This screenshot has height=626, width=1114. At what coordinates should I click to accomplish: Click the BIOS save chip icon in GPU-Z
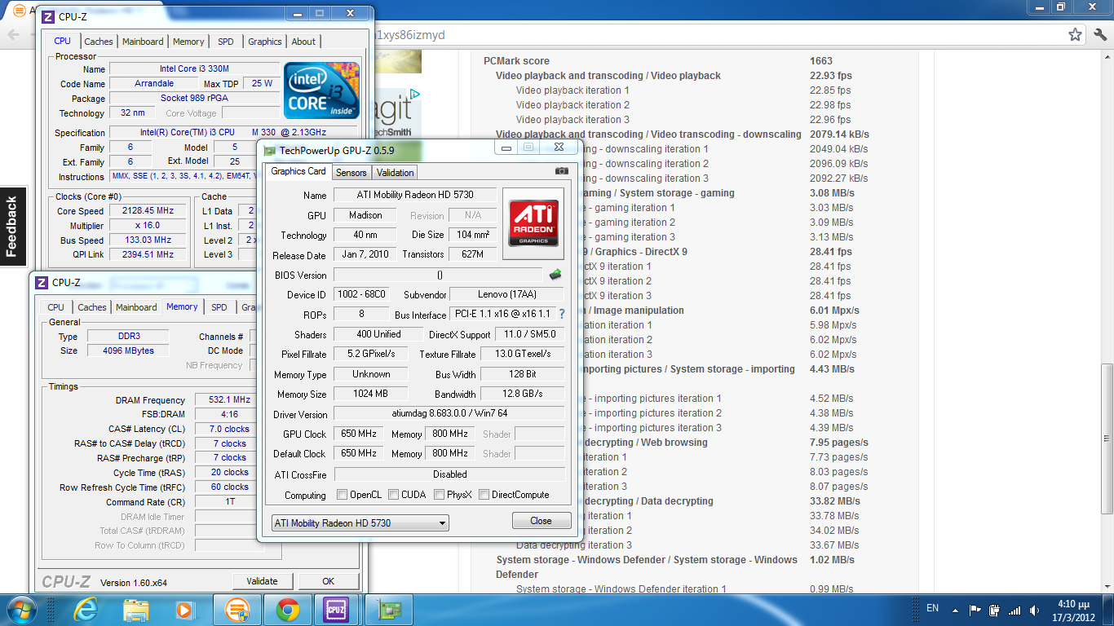(555, 275)
